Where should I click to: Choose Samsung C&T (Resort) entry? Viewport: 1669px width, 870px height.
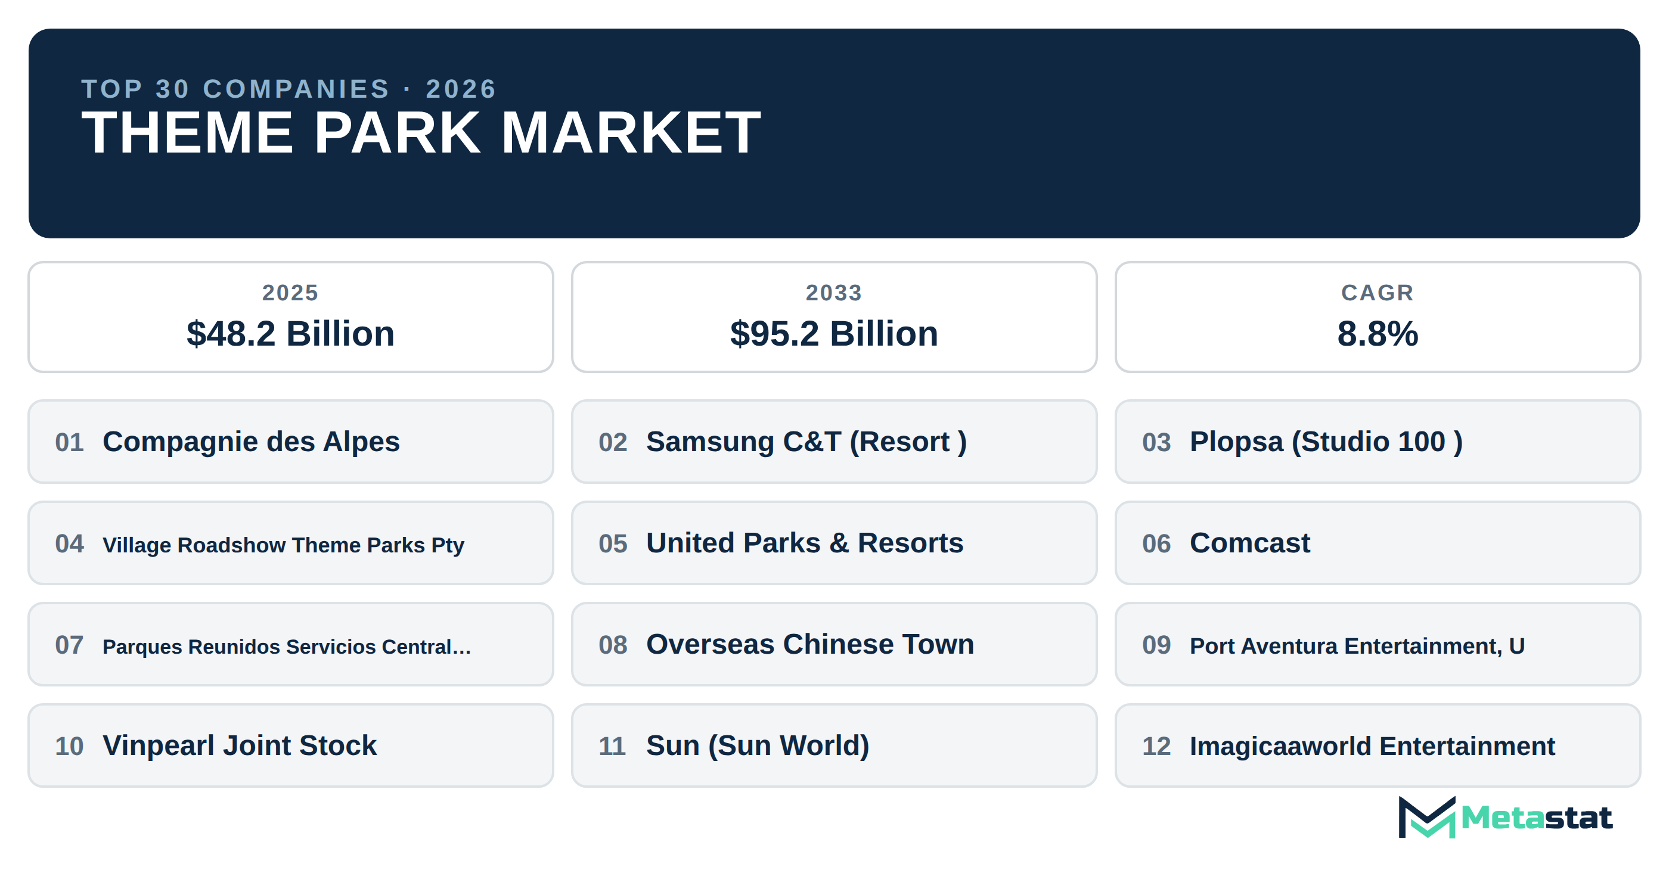point(834,442)
